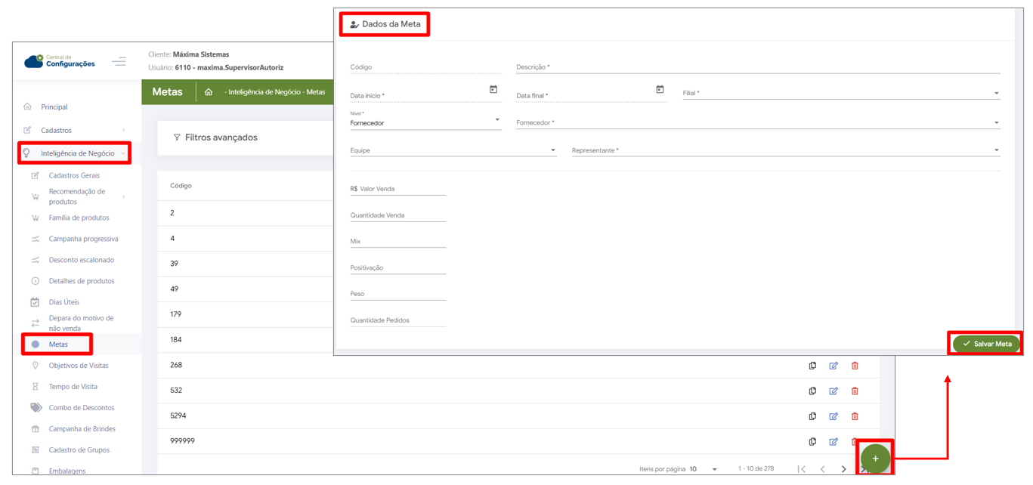Delete the row with code 5294

tap(855, 416)
